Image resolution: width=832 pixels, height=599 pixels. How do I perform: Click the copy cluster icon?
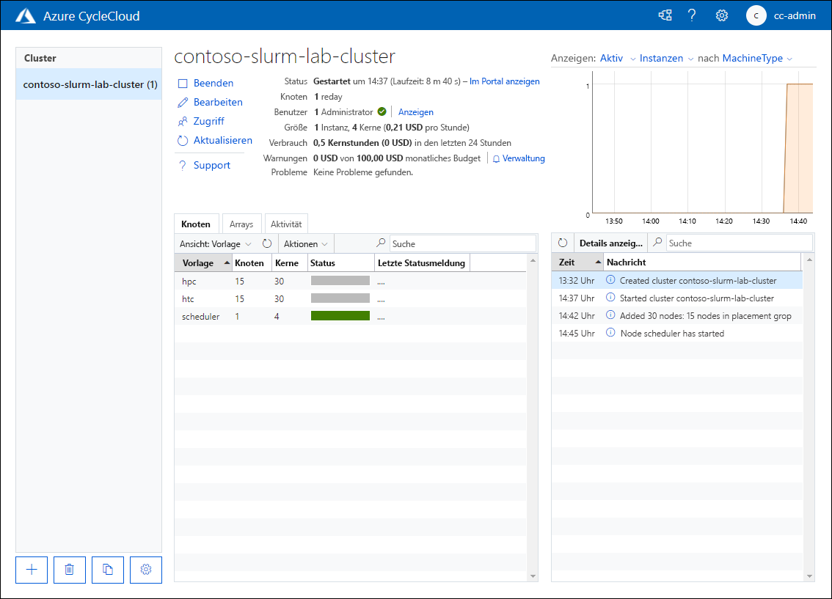click(108, 570)
